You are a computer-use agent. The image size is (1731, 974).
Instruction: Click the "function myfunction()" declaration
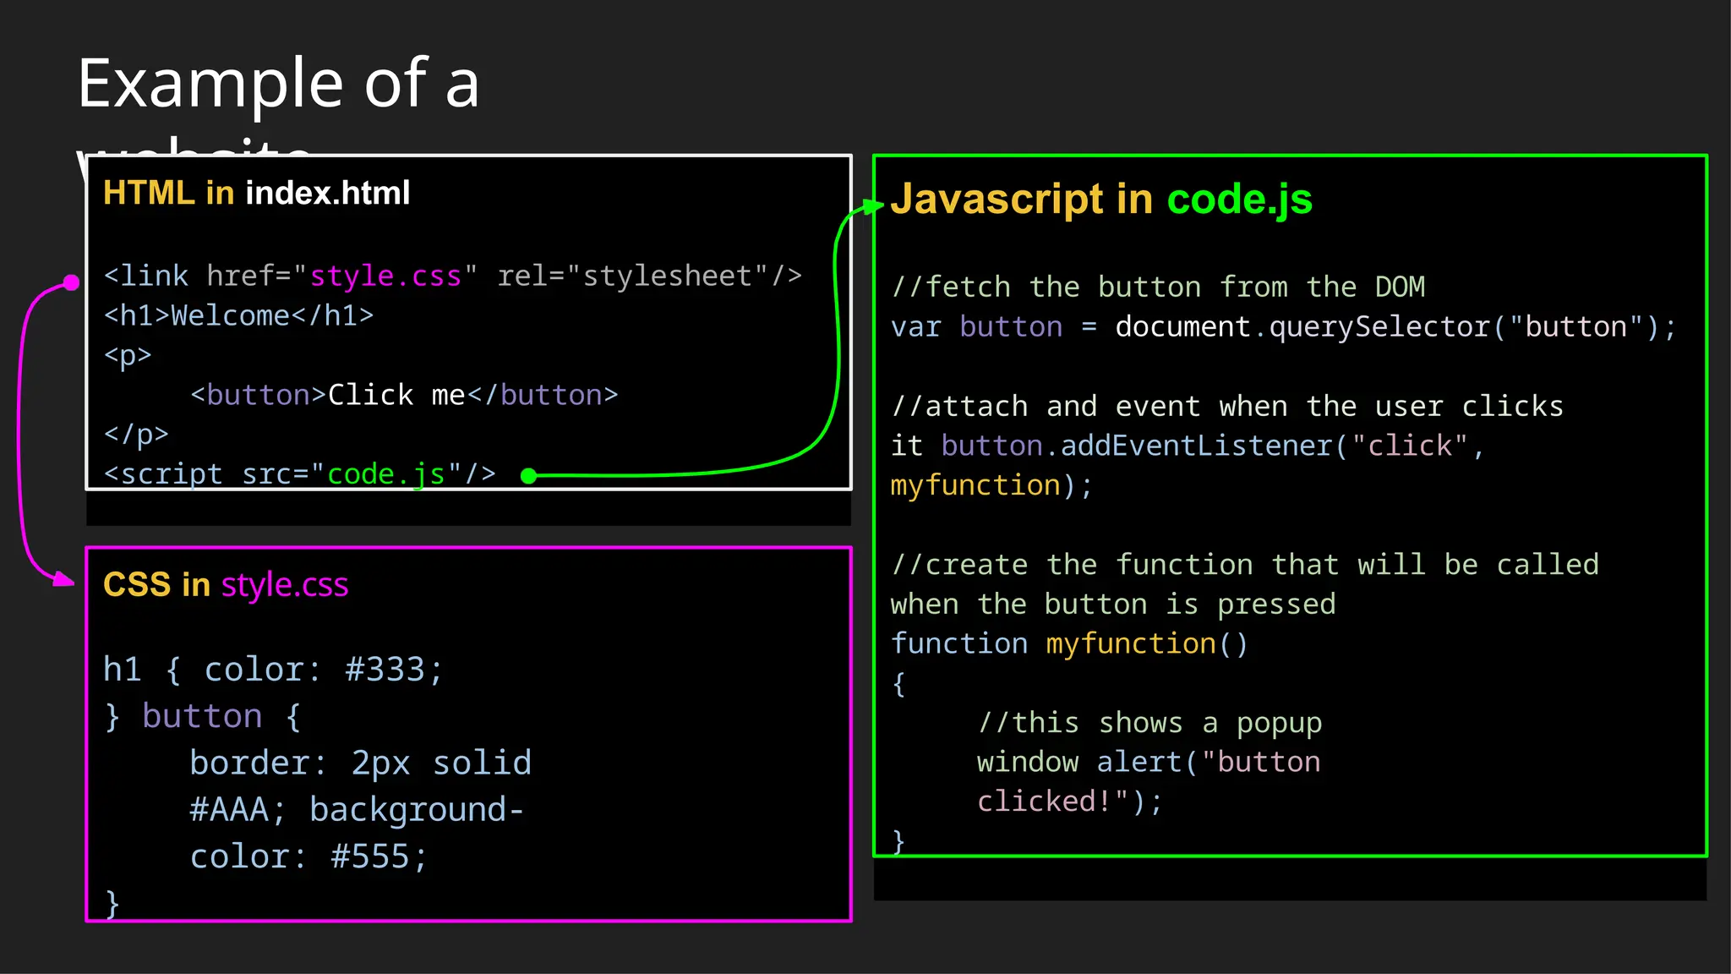1069,643
